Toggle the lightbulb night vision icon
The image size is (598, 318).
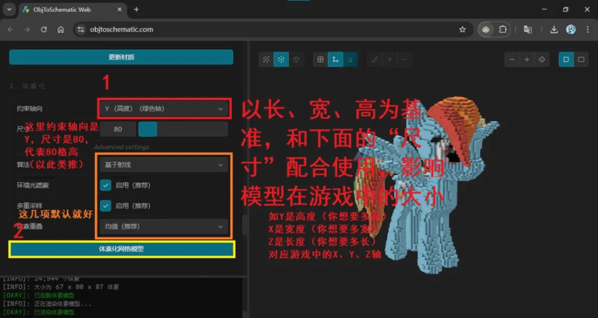(350, 60)
